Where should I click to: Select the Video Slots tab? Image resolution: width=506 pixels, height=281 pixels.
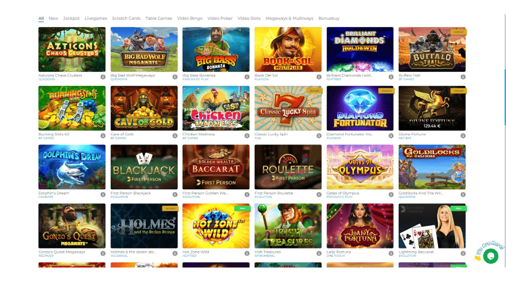pos(249,19)
